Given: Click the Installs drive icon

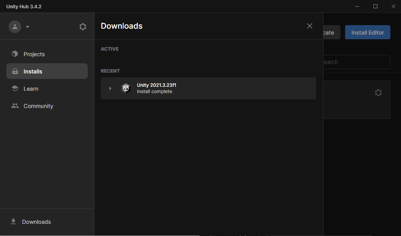Looking at the screenshot, I should click(15, 71).
